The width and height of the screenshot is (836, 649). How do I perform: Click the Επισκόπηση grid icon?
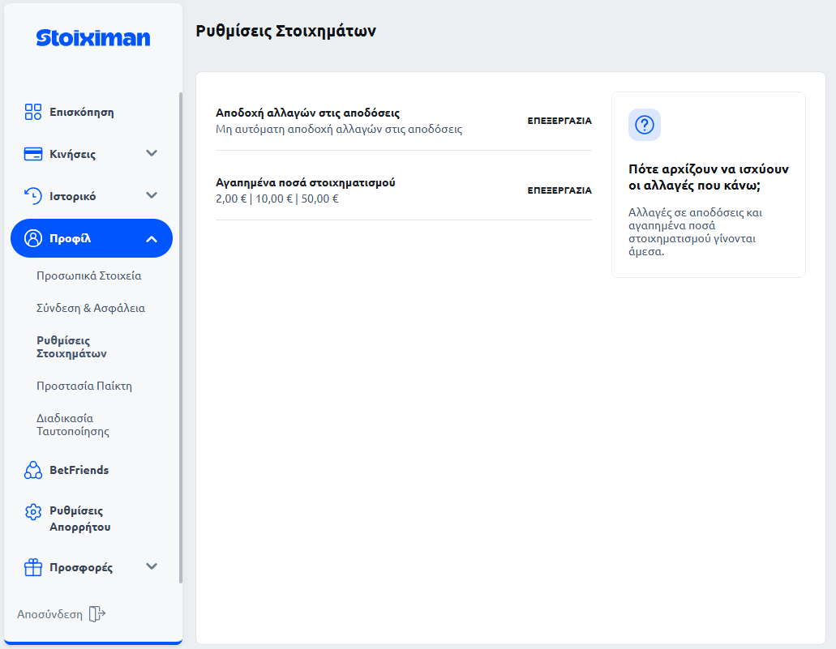(33, 112)
